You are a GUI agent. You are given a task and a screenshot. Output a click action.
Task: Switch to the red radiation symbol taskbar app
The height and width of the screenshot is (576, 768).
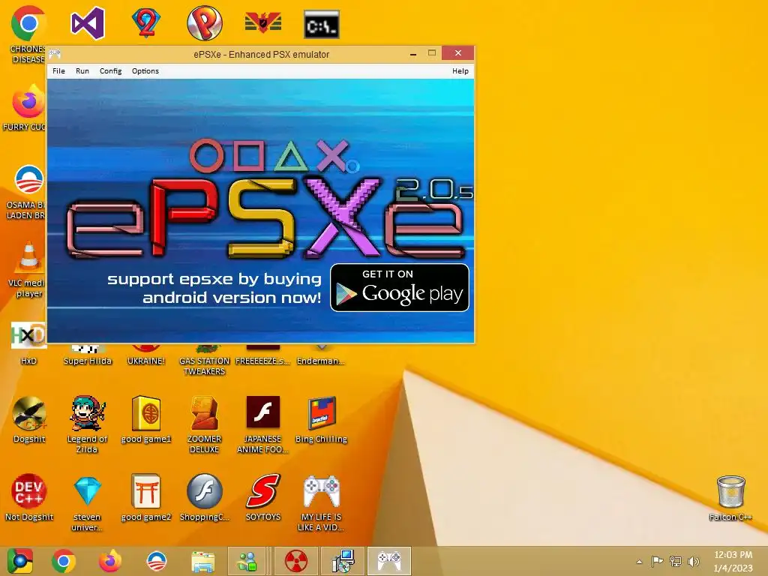click(295, 561)
